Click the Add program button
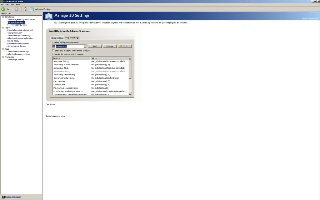 pyautogui.click(x=95, y=46)
